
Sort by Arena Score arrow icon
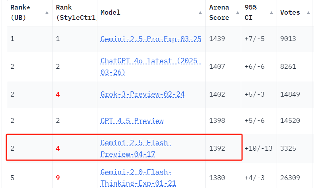point(238,13)
